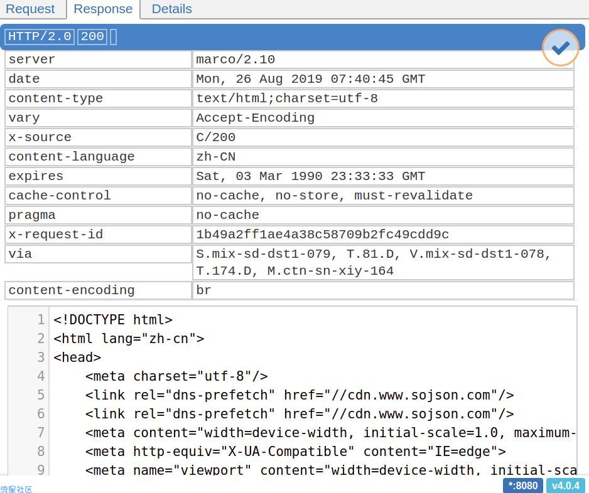Open the Request tab
This screenshot has height=493, width=589.
coord(30,9)
